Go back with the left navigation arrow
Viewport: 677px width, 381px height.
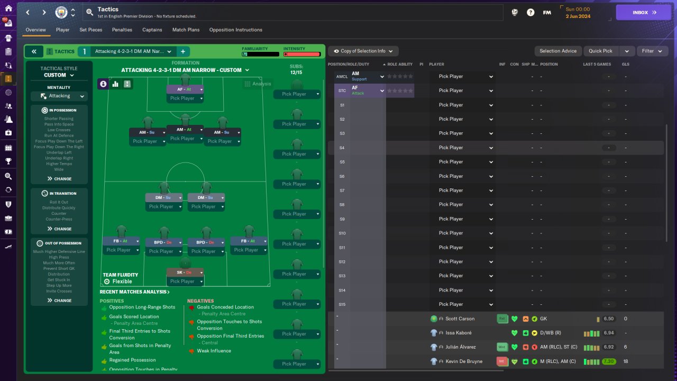point(28,12)
